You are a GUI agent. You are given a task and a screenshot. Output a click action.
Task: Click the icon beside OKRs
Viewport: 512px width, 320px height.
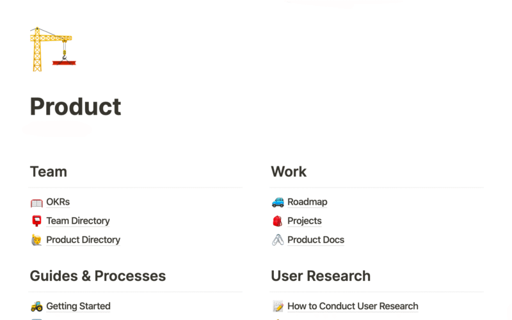[x=36, y=202]
